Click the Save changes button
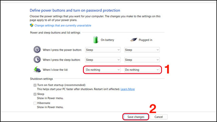 tap(136, 117)
